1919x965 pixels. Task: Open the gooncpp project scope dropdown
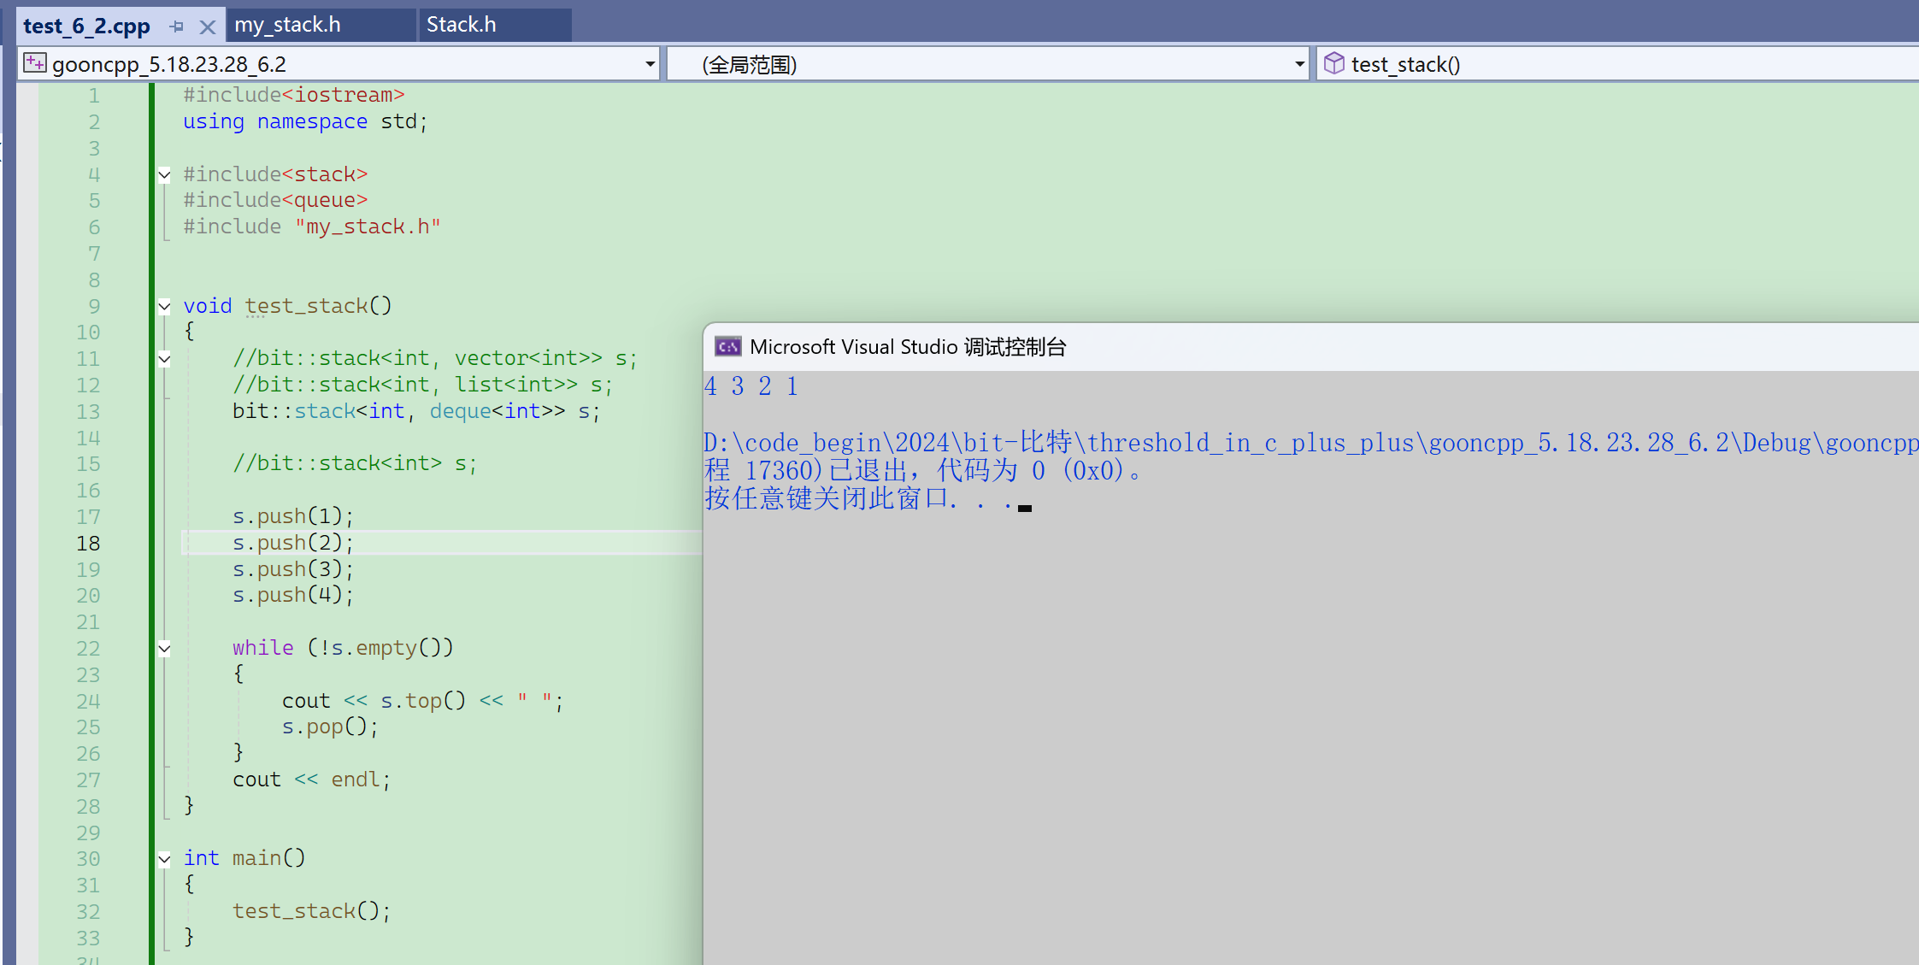tap(650, 64)
